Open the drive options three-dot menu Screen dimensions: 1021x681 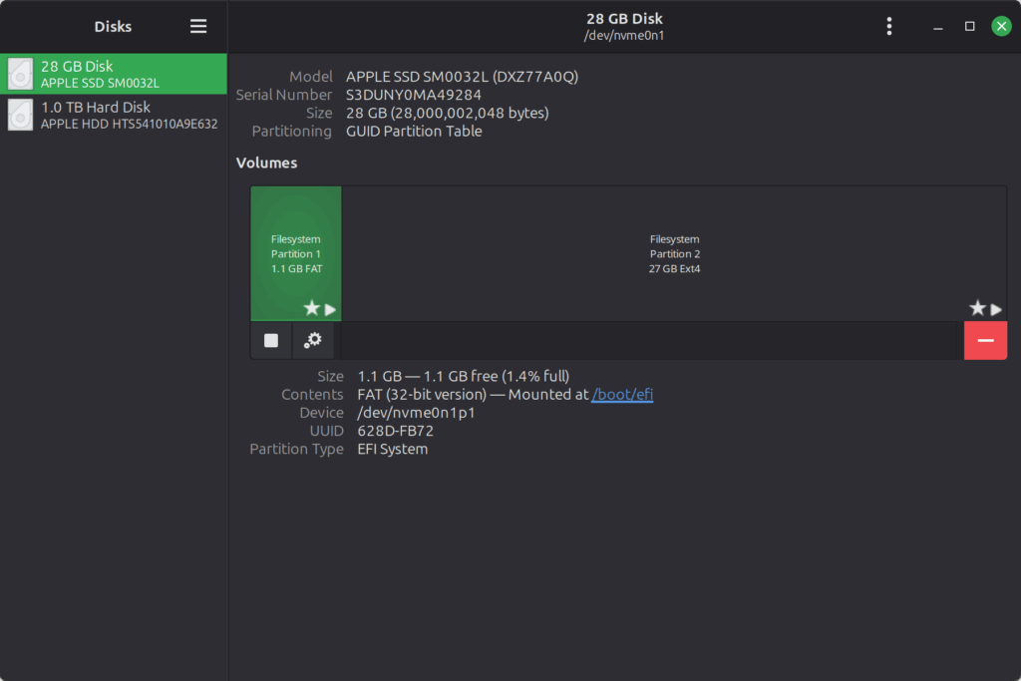pyautogui.click(x=888, y=27)
